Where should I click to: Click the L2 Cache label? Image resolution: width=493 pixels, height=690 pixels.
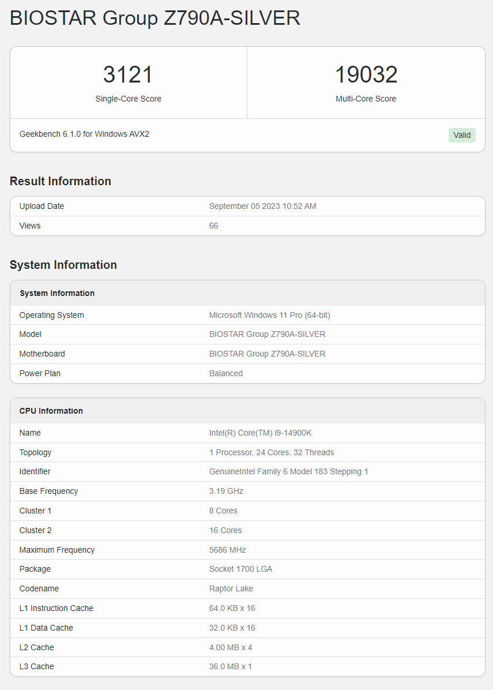click(x=36, y=647)
